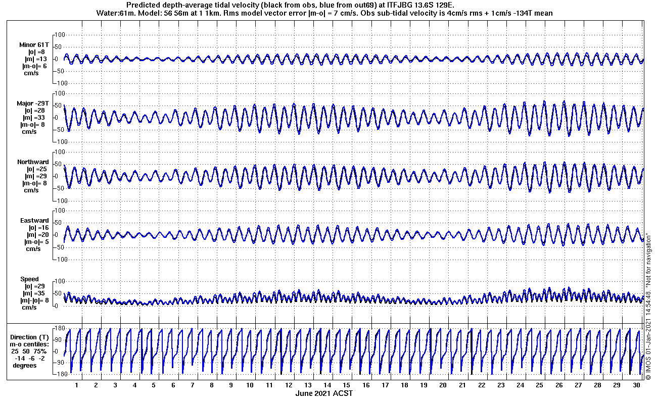The width and height of the screenshot is (657, 404).
Task: Click '|o| =29' under Speed
Action: pos(34,286)
